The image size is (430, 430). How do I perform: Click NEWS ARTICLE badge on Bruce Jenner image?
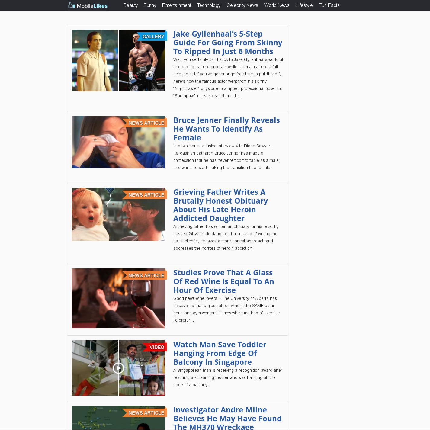click(146, 123)
